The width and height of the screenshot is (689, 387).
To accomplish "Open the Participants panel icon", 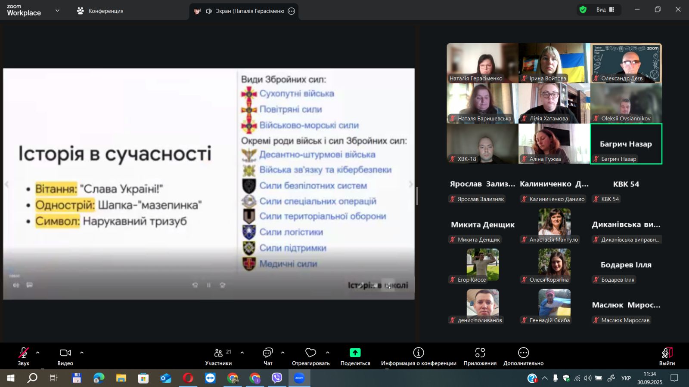I will point(218,353).
